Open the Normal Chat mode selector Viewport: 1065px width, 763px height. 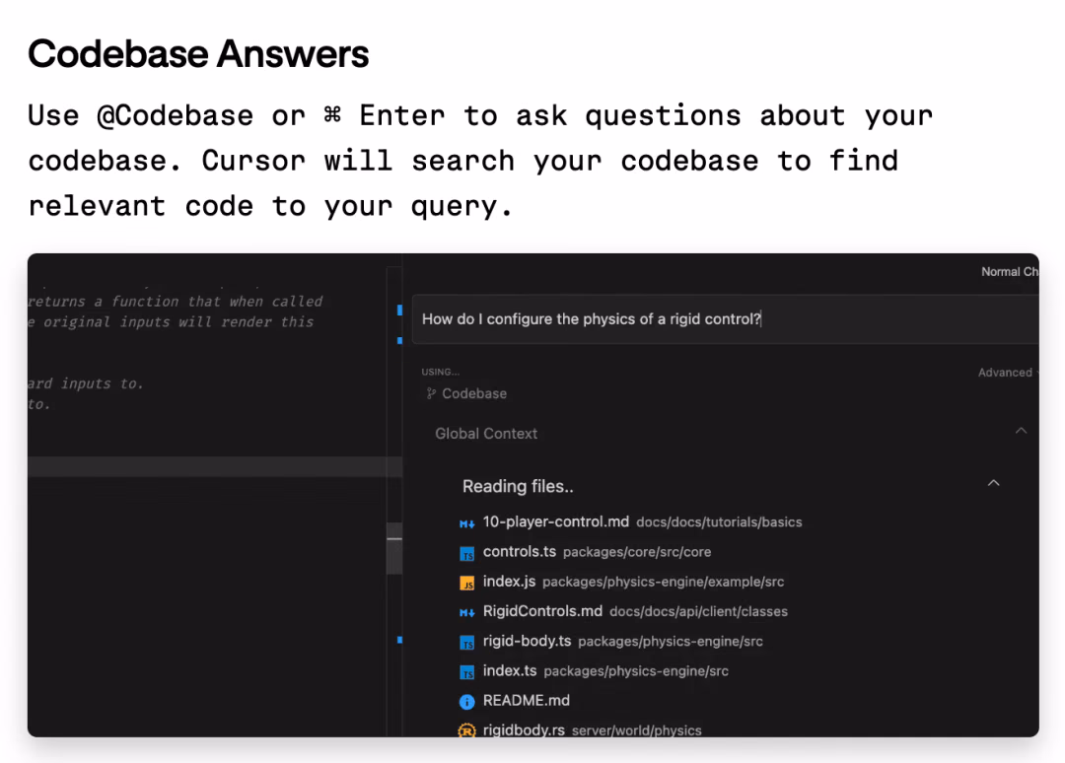pyautogui.click(x=1010, y=272)
